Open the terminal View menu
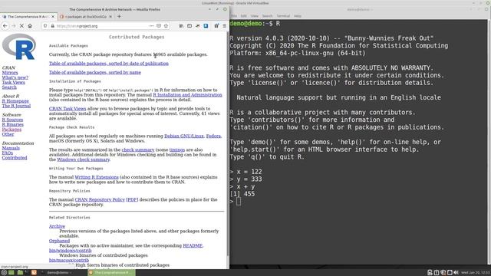Image resolution: width=491 pixels, height=276 pixels. pyautogui.click(x=255, y=16)
